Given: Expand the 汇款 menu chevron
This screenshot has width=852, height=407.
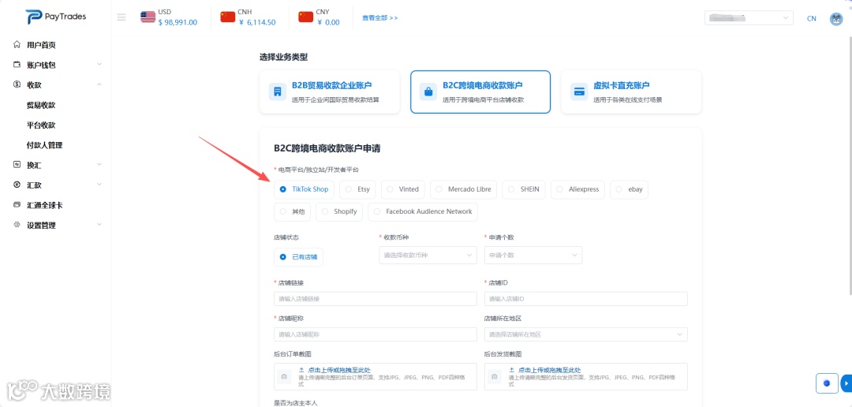Looking at the screenshot, I should pyautogui.click(x=99, y=185).
